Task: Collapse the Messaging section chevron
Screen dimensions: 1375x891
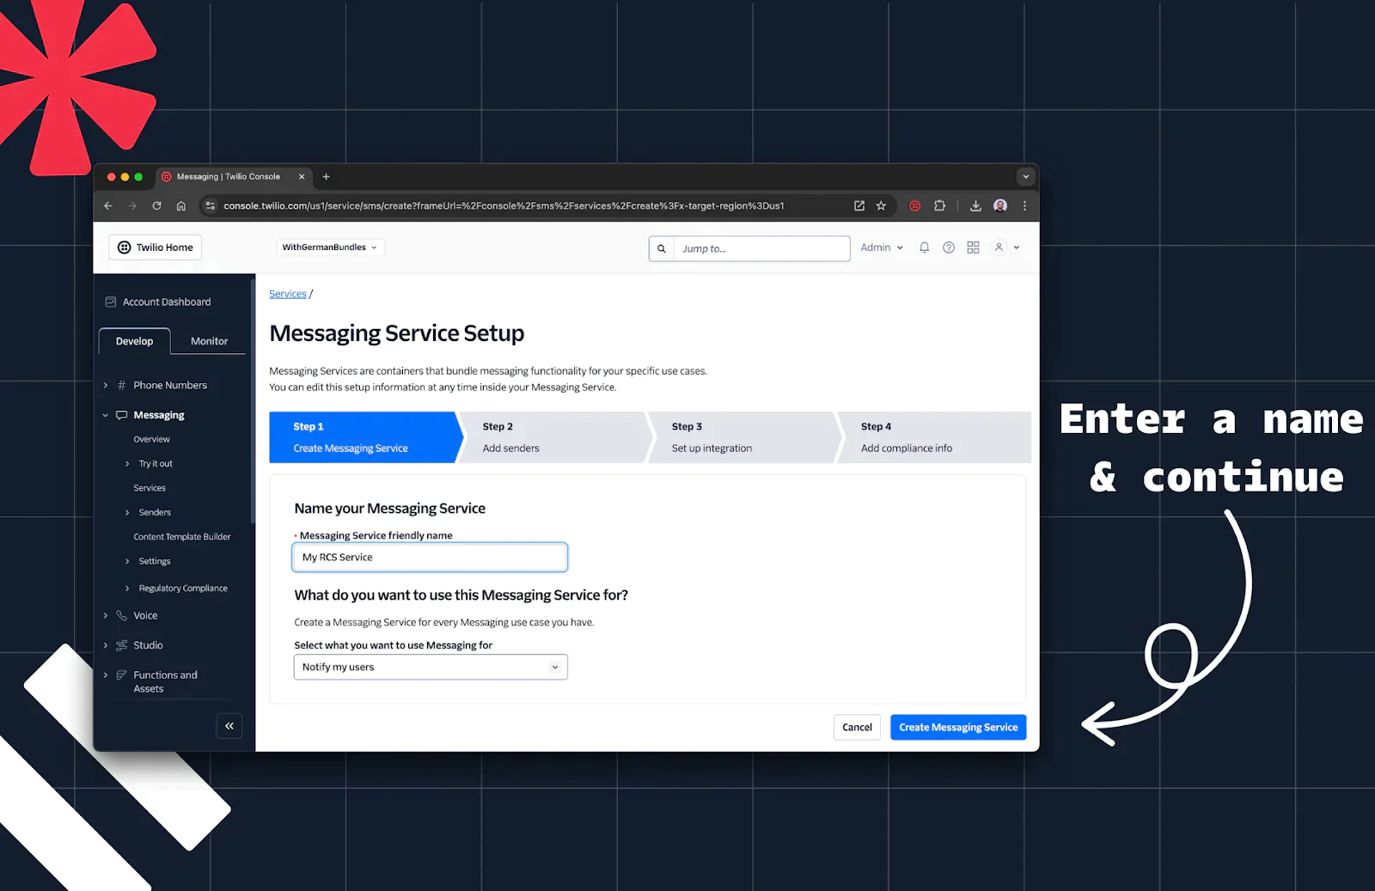Action: coord(106,415)
